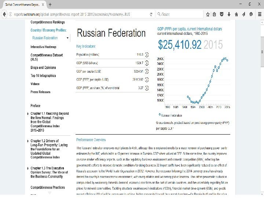Close the Global Competitiveness Report tab

[43, 5]
